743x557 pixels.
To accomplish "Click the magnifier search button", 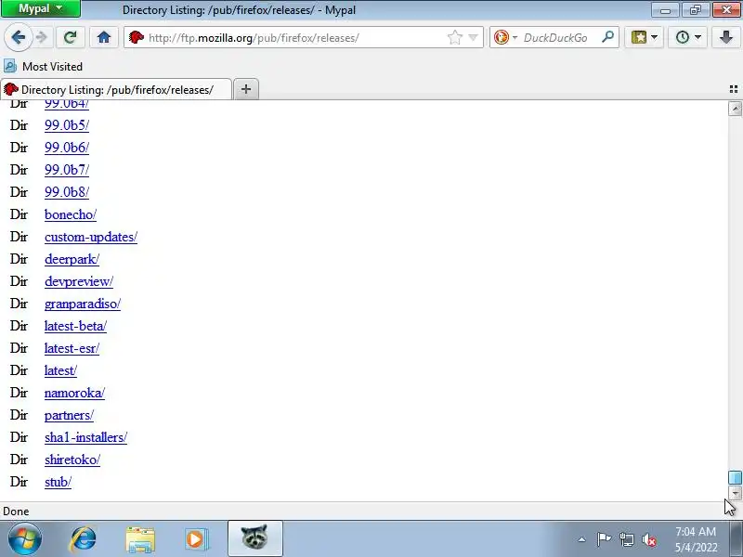I will (x=608, y=37).
